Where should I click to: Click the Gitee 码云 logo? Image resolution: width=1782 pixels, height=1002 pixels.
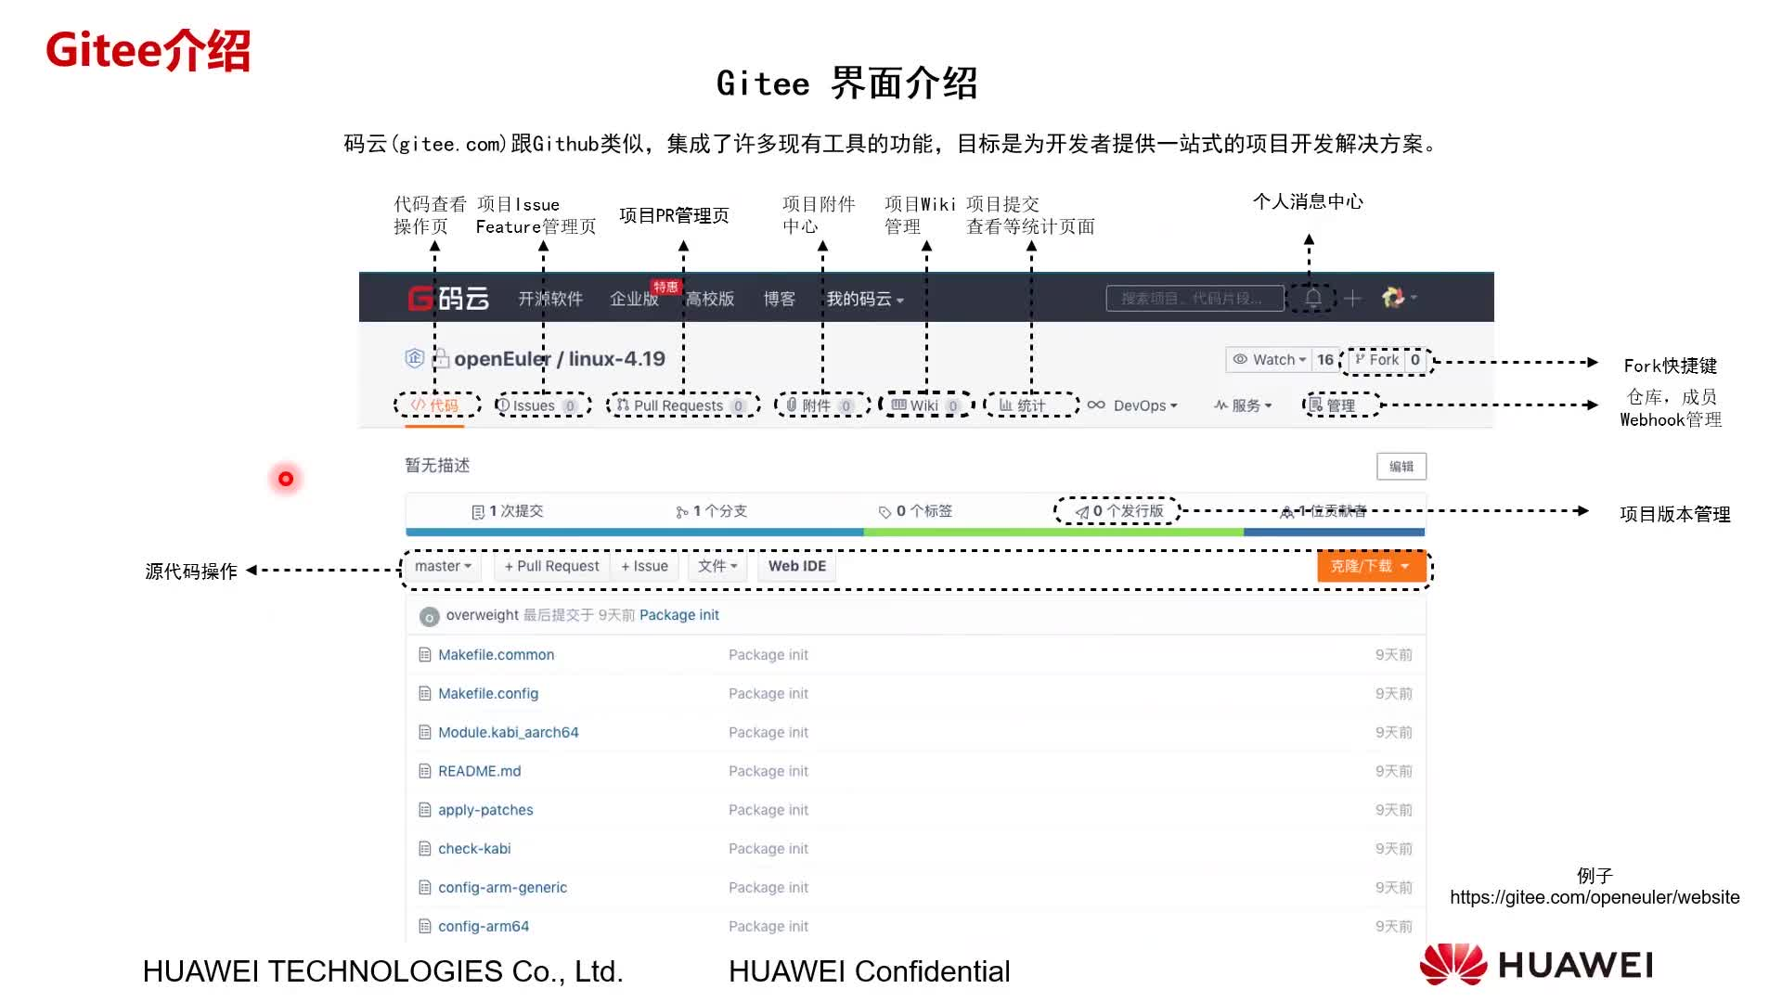coord(449,299)
